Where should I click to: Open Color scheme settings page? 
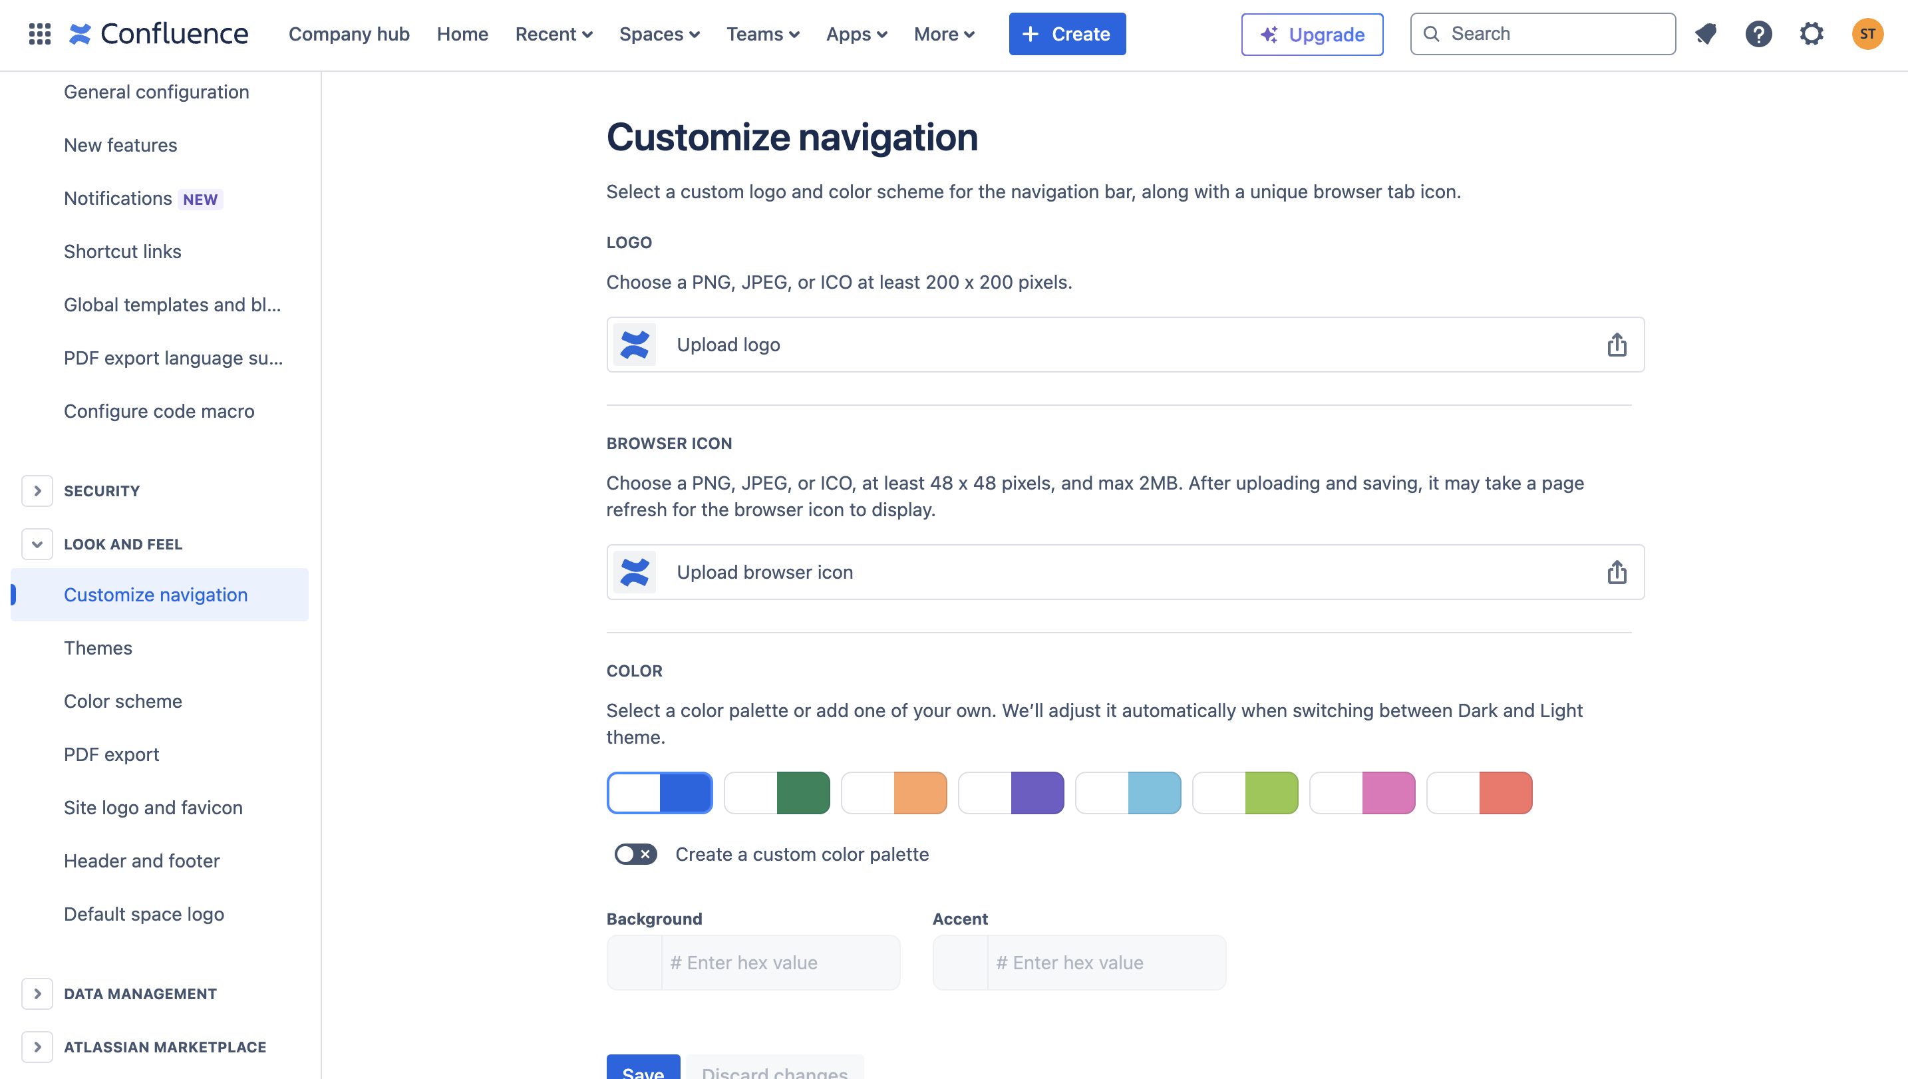pyautogui.click(x=123, y=701)
